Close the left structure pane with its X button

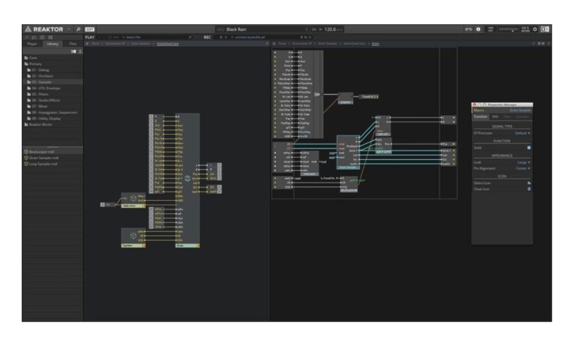tap(267, 44)
